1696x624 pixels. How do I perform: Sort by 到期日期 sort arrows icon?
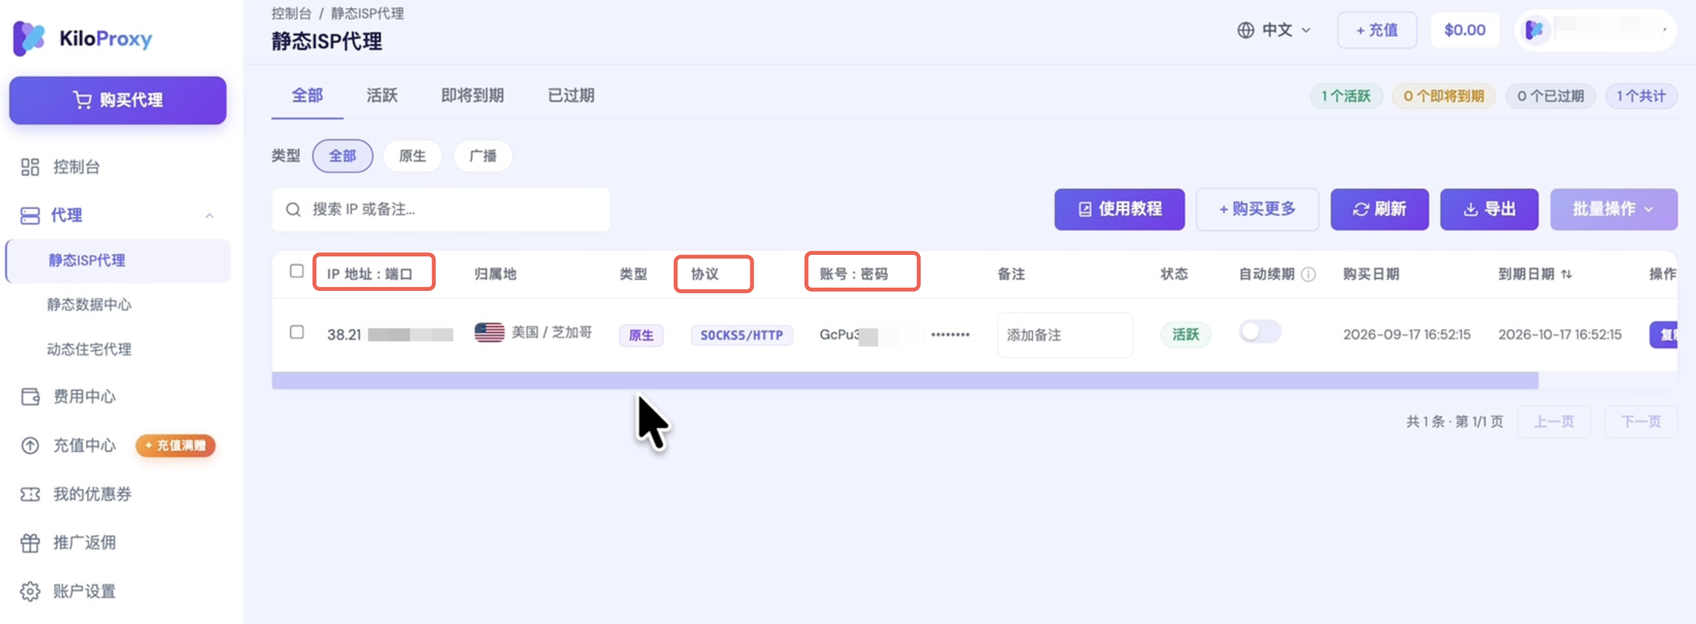tap(1566, 274)
